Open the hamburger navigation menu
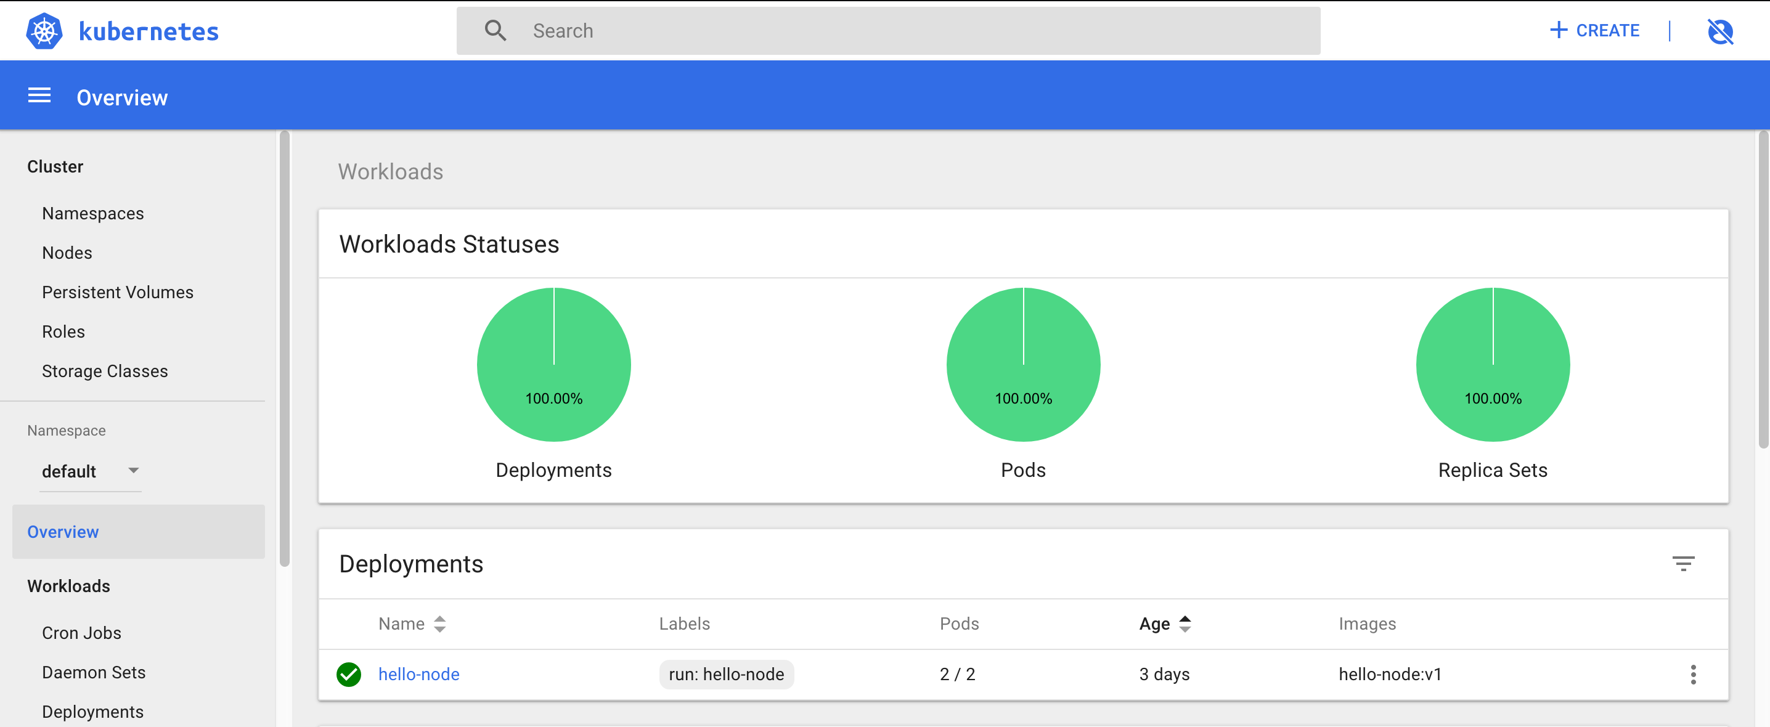1770x727 pixels. [39, 96]
